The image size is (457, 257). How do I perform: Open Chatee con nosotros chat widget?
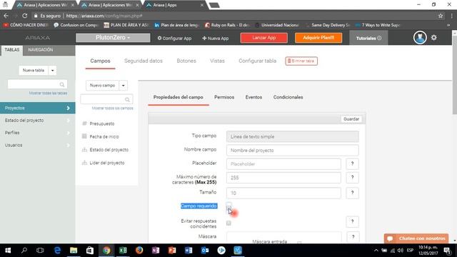click(416, 238)
